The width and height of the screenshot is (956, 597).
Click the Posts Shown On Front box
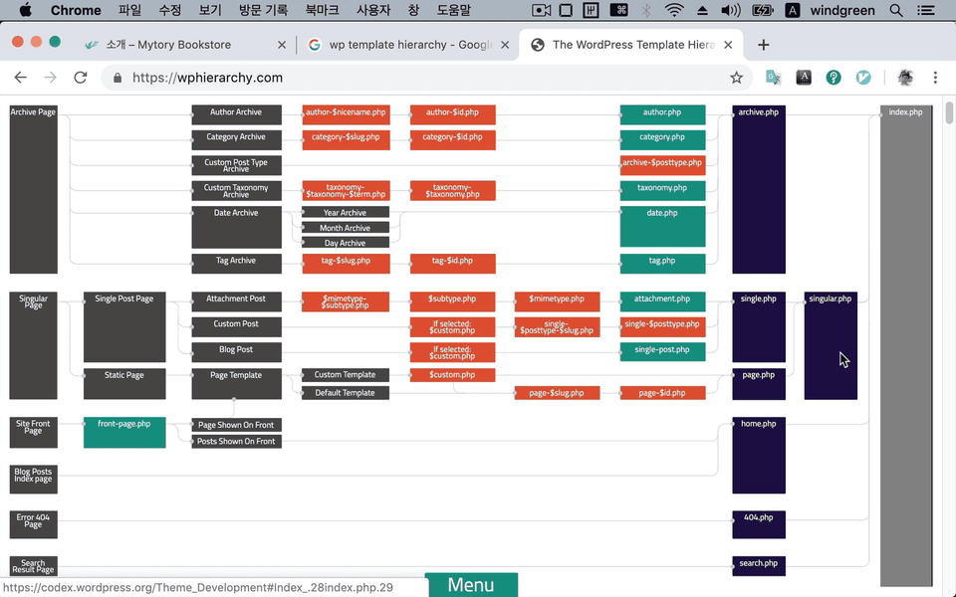237,441
